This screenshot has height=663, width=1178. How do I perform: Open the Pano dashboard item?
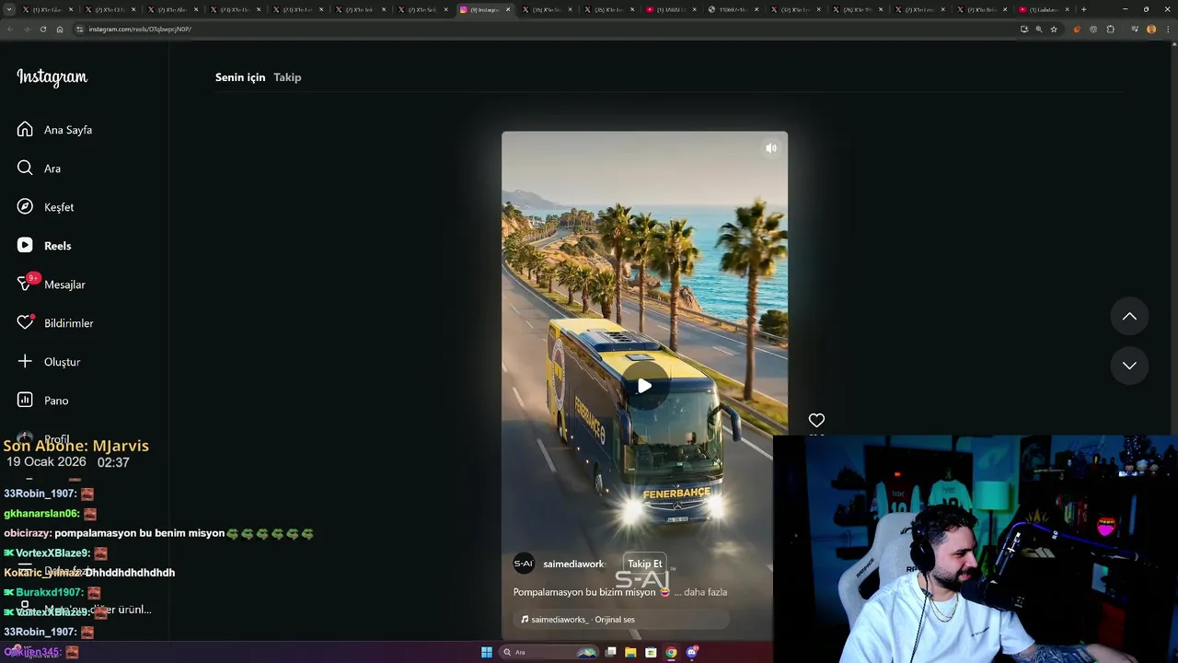coord(43,401)
